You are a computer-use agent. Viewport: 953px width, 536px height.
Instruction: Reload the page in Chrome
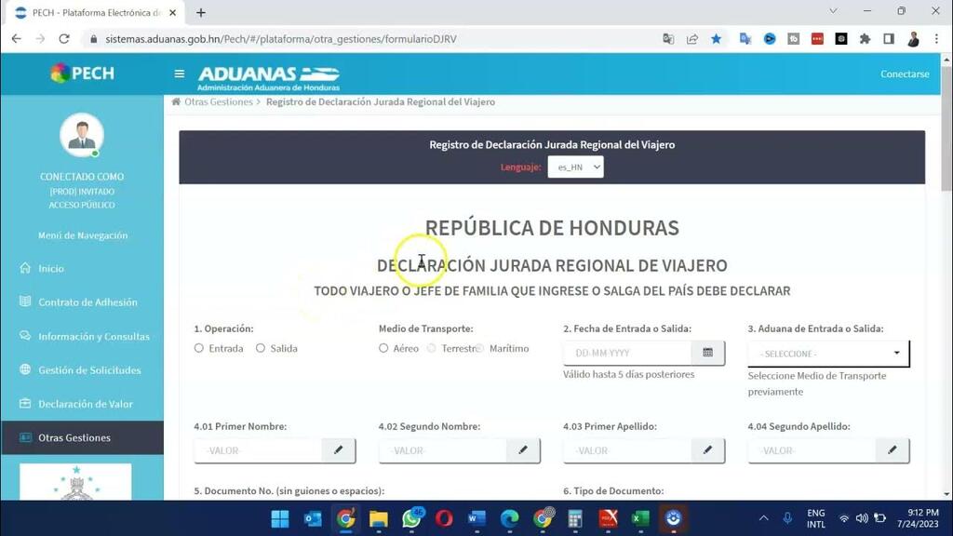64,39
